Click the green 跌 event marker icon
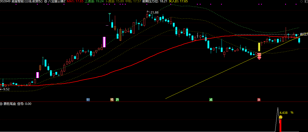Image resolution: width=308 pixels, height=132 pixels. point(117,100)
